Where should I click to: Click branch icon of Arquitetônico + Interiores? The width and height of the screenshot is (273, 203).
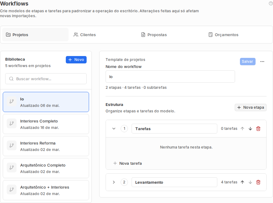12,190
